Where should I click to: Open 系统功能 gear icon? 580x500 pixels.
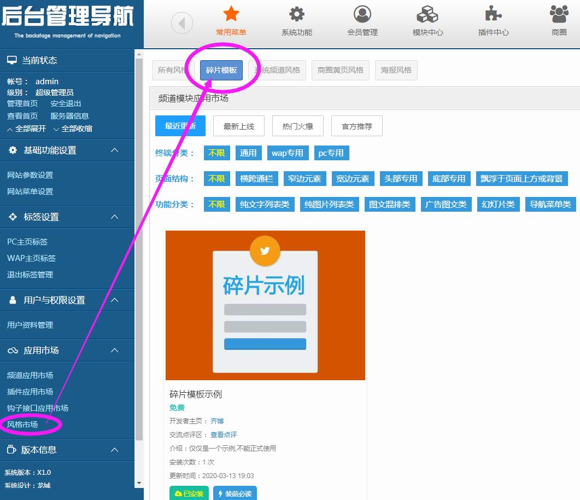point(297,14)
